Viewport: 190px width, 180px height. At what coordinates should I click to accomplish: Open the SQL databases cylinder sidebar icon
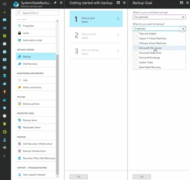5,76
